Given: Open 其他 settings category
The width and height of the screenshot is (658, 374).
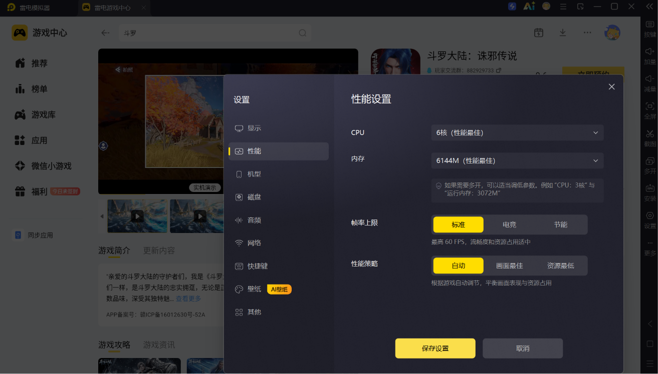Looking at the screenshot, I should point(279,312).
